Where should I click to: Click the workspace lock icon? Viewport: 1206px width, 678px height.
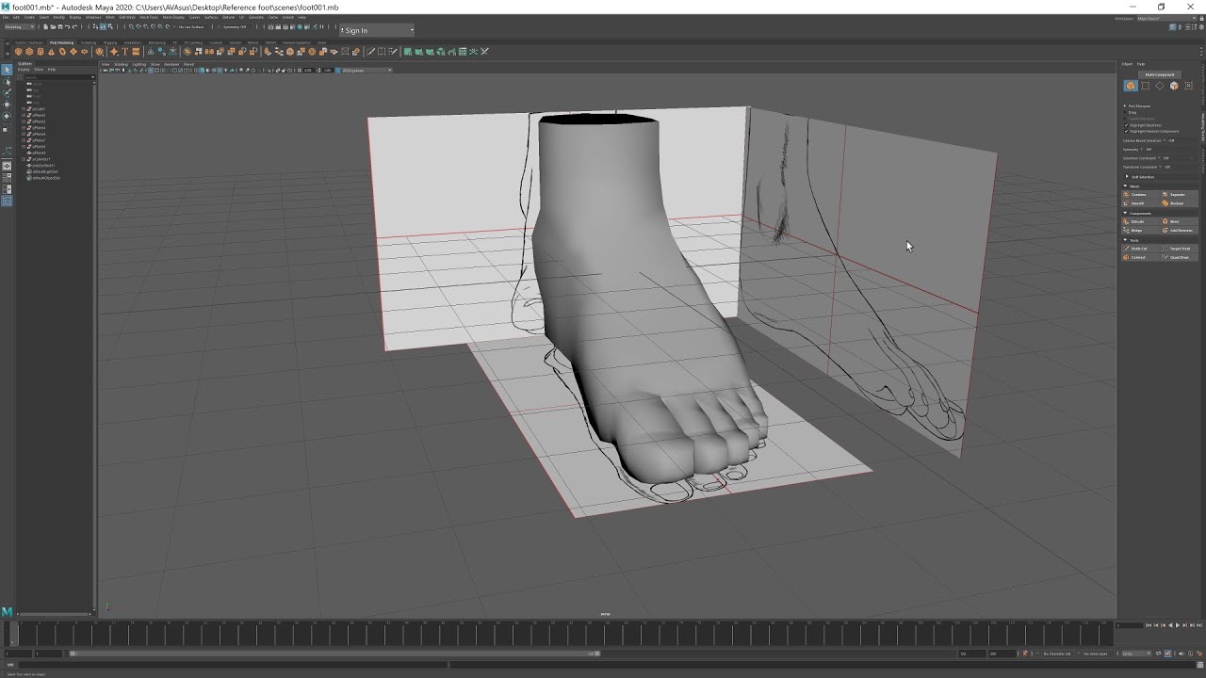coord(1201,18)
